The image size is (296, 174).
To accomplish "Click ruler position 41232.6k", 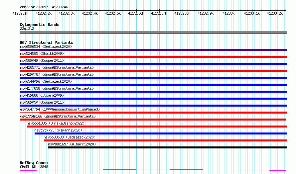I will click(x=136, y=13).
